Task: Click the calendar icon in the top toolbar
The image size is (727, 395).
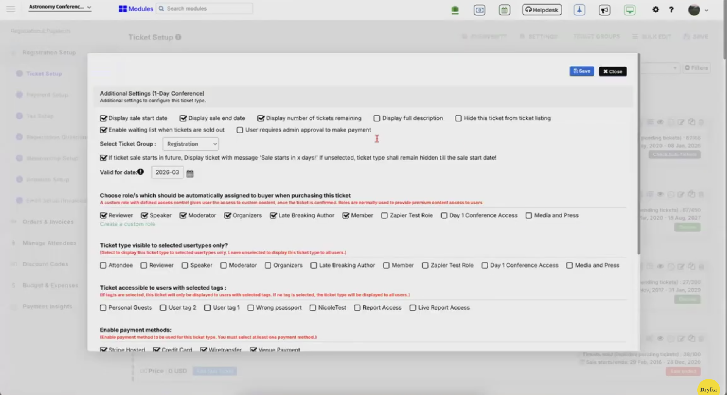Action: (504, 10)
